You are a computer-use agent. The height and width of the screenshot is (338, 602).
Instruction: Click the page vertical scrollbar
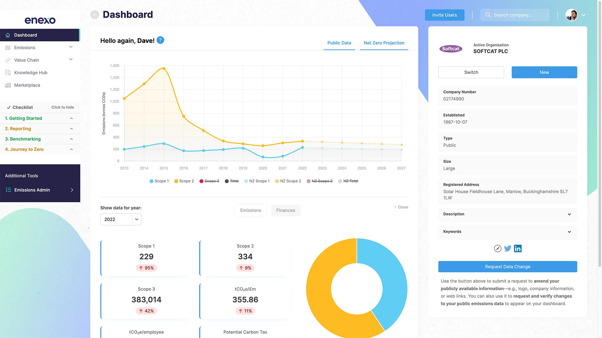(x=599, y=135)
